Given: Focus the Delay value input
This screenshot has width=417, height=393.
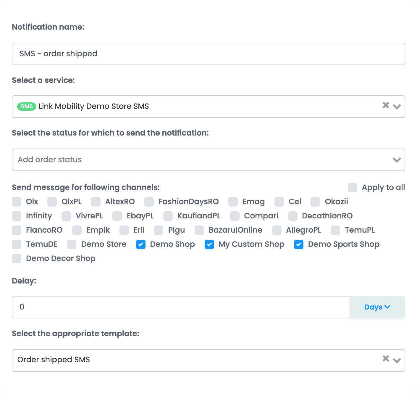Looking at the screenshot, I should 181,307.
